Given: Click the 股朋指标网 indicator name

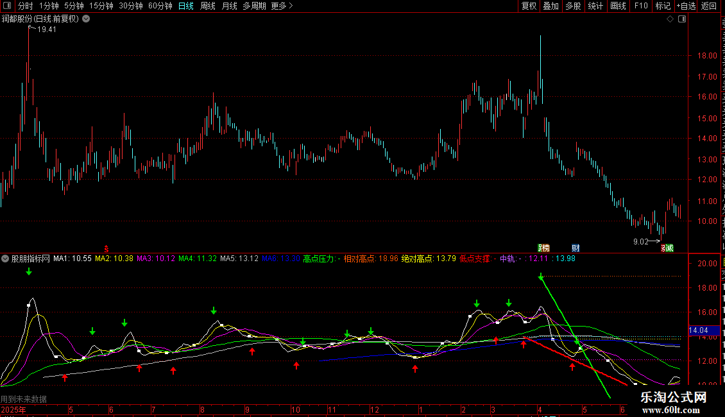Looking at the screenshot, I should point(31,259).
